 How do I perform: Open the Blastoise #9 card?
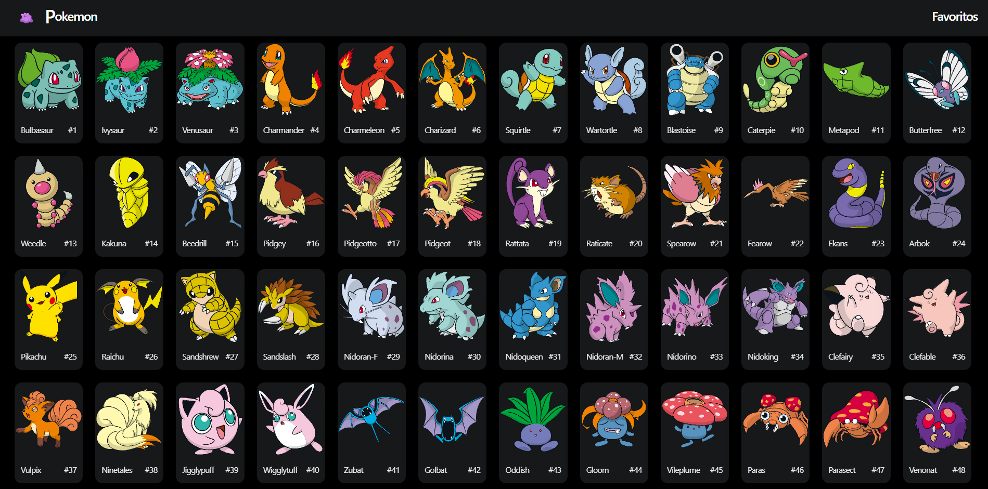click(695, 93)
